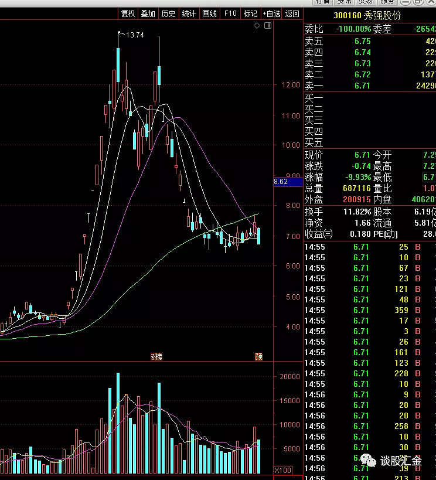This screenshot has height=480, width=436.
Task: Activate the 画线 drawing tool
Action: [209, 13]
